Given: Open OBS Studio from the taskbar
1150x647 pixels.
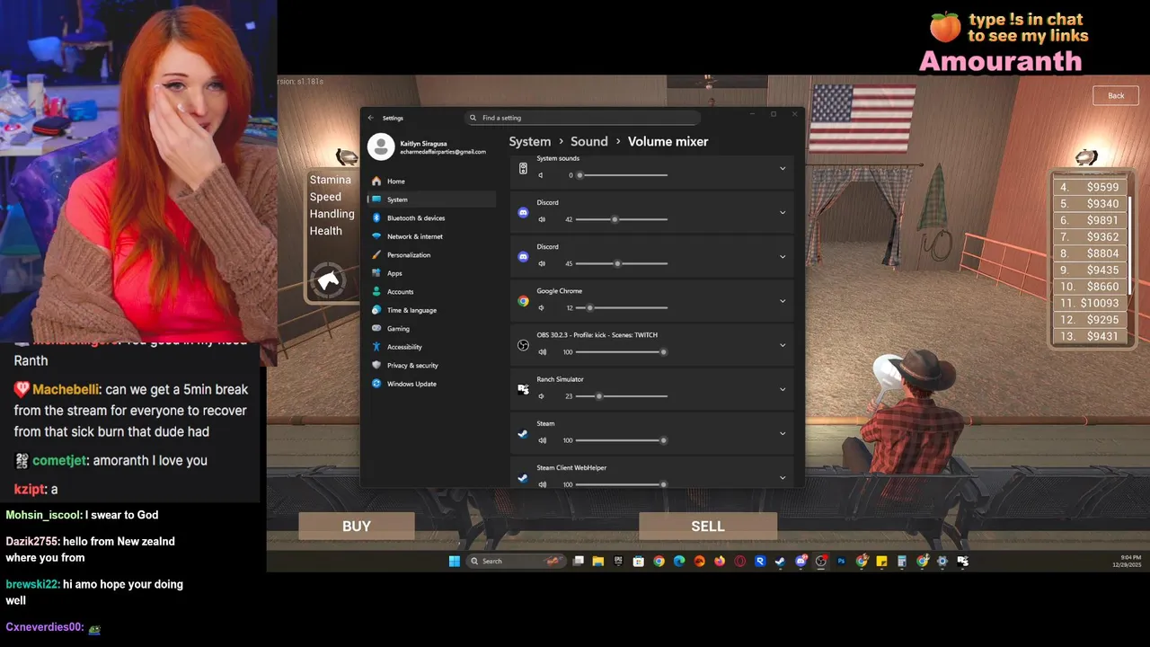Looking at the screenshot, I should tap(820, 561).
